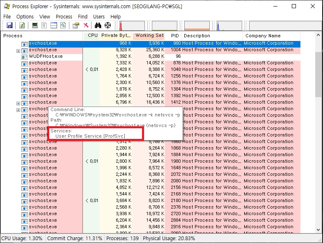Open the Find menu
This screenshot has width=323, height=243.
point(82,16)
